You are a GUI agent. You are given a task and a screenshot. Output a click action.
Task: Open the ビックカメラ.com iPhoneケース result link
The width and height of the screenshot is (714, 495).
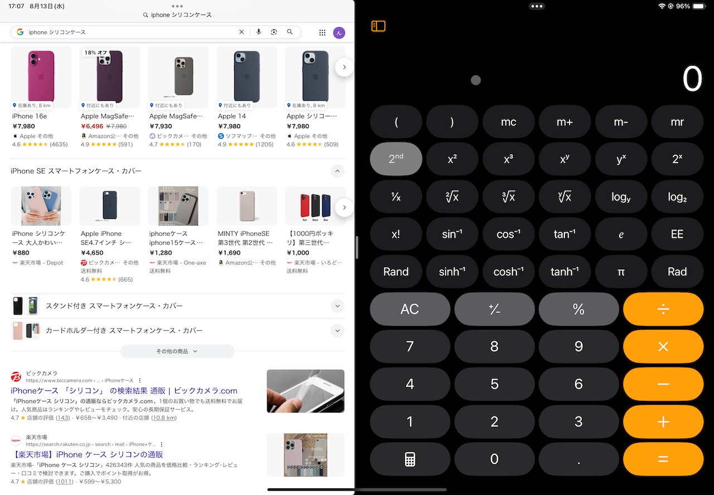124,391
